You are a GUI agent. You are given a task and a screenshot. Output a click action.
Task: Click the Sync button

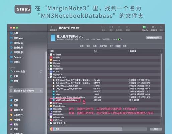pyautogui.click(x=156, y=129)
